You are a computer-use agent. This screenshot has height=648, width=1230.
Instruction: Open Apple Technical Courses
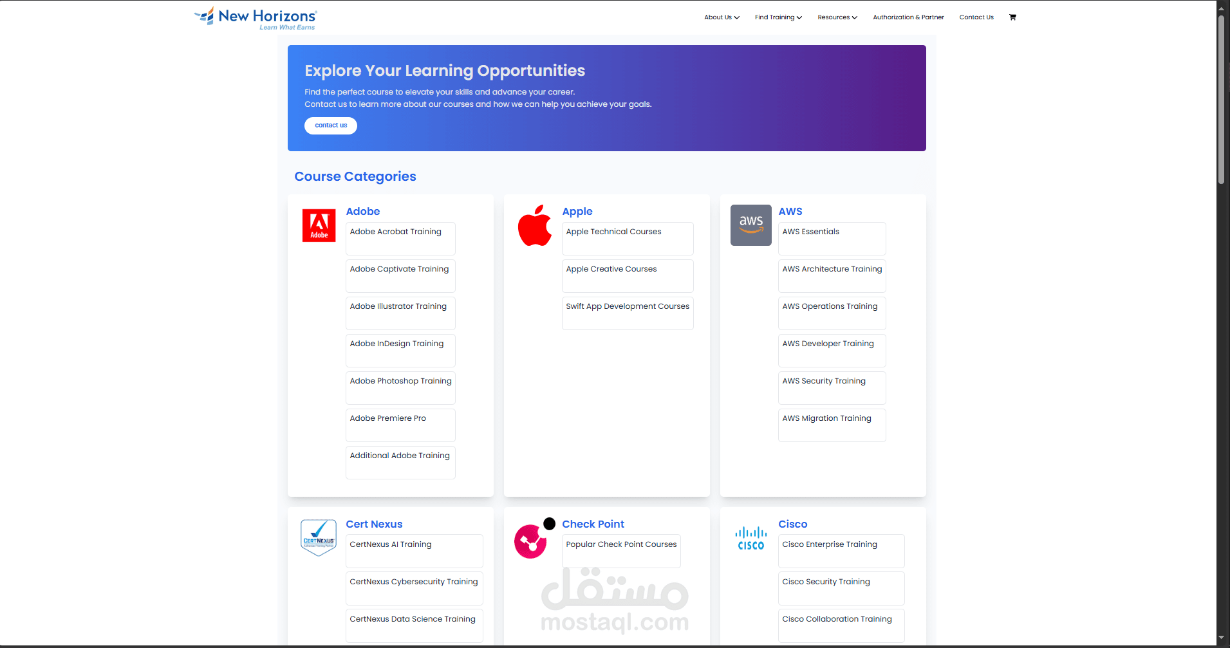pyautogui.click(x=628, y=239)
